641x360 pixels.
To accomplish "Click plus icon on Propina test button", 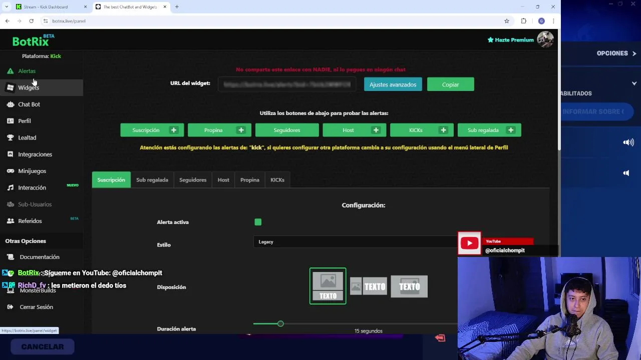I will [241, 130].
